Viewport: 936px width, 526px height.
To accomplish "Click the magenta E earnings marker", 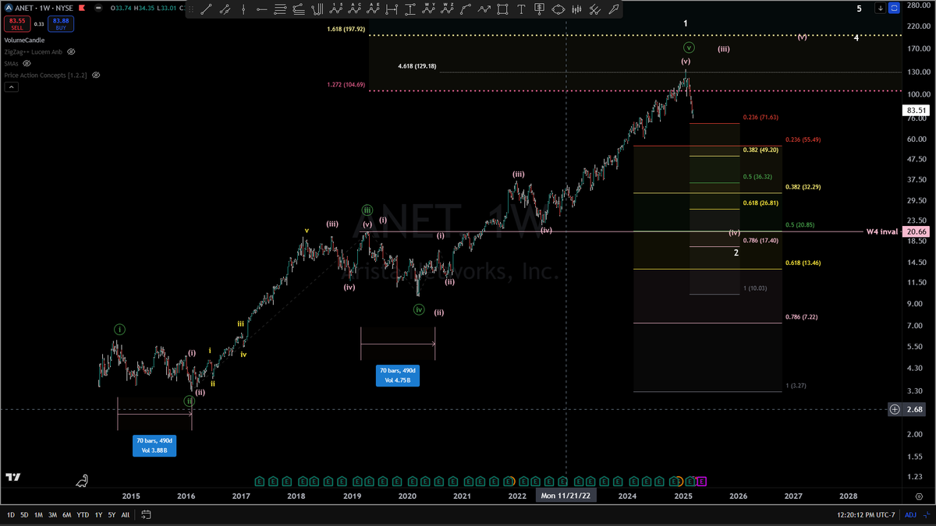I will (x=702, y=481).
